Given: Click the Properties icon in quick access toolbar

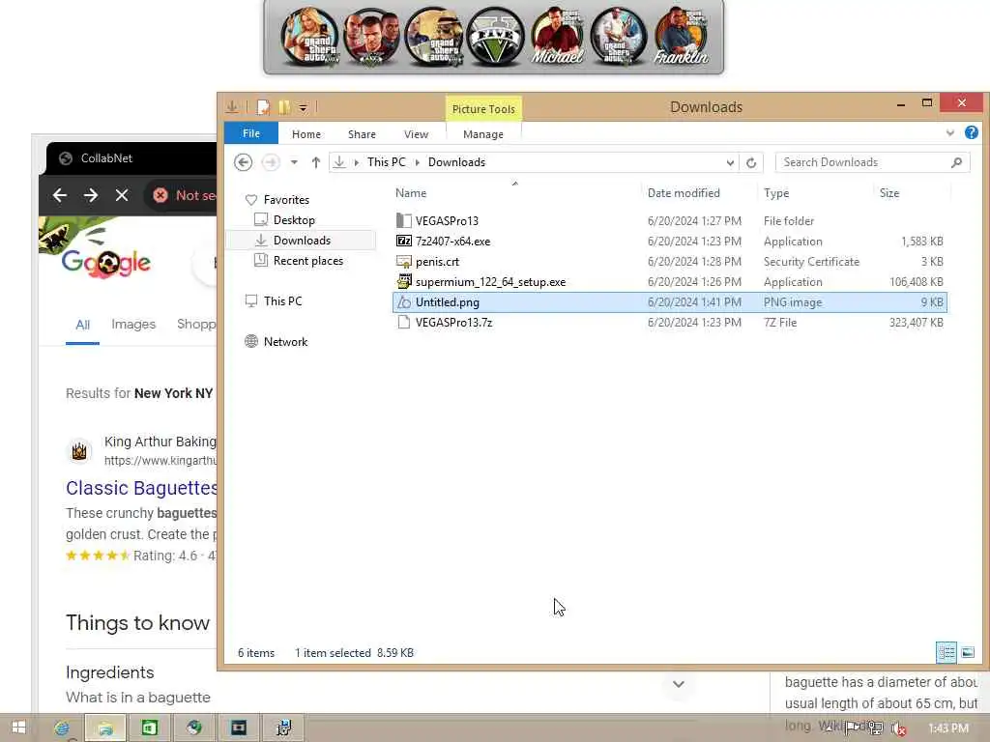Looking at the screenshot, I should pos(263,107).
